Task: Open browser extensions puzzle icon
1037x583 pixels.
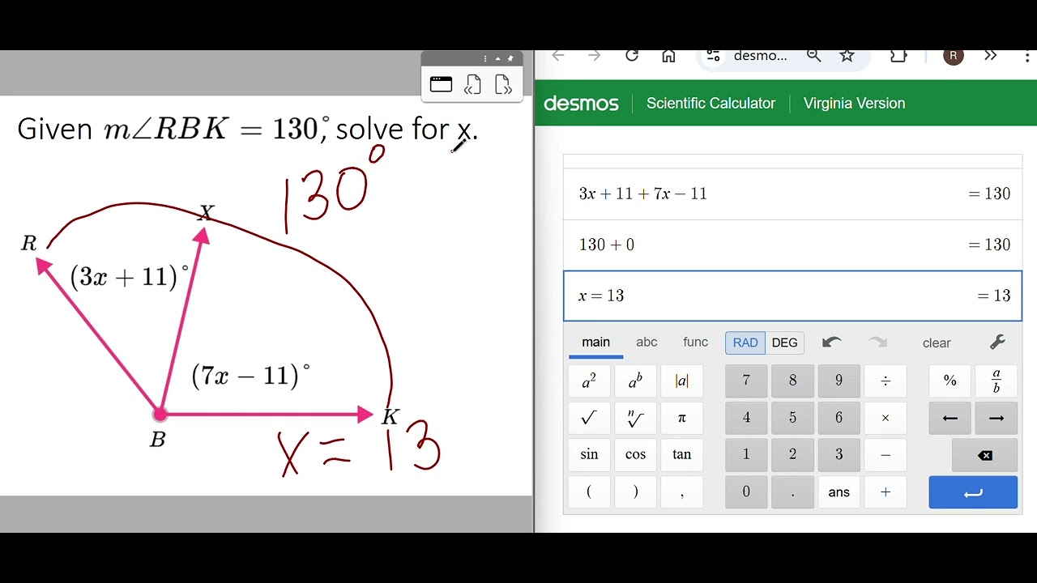Action: (x=898, y=56)
